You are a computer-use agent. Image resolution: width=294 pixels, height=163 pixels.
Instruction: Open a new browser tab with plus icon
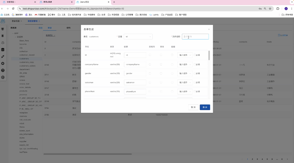[114, 2]
